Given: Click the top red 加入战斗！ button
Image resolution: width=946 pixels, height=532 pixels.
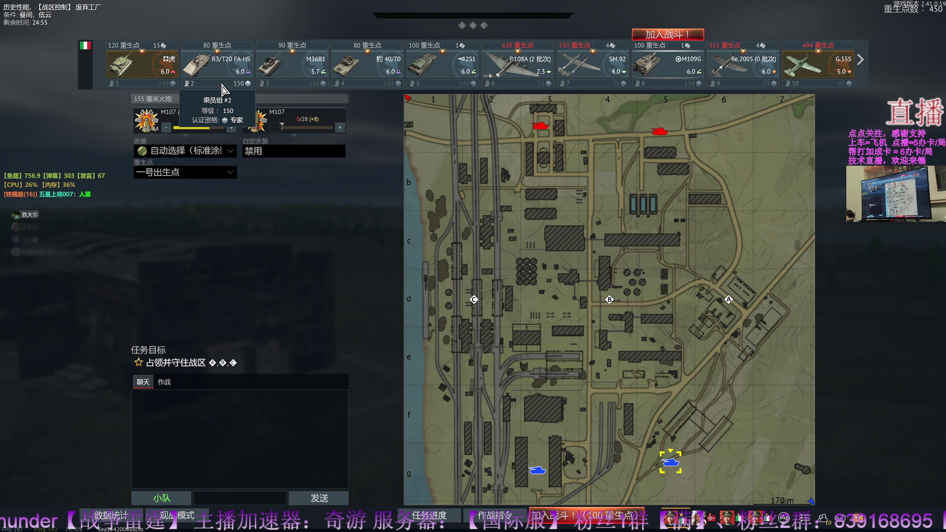Looking at the screenshot, I should [x=668, y=35].
